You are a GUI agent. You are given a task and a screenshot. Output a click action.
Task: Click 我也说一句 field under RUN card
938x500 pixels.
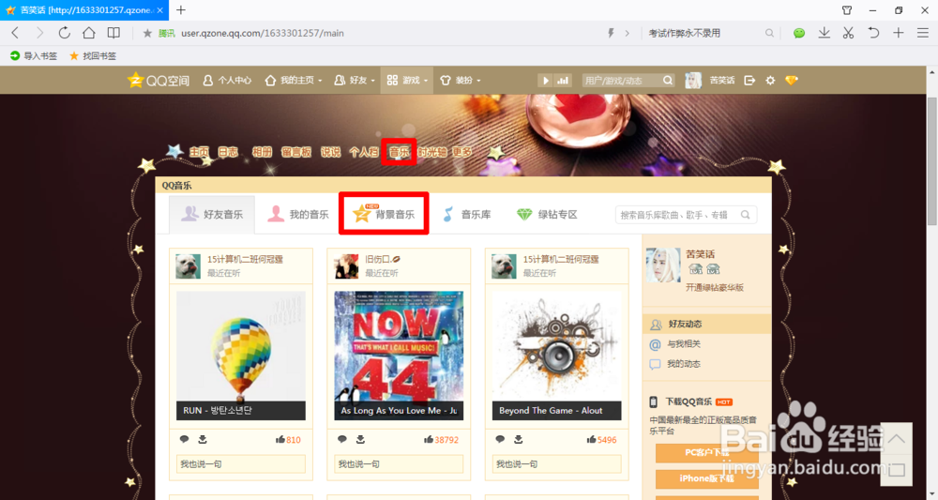click(240, 463)
